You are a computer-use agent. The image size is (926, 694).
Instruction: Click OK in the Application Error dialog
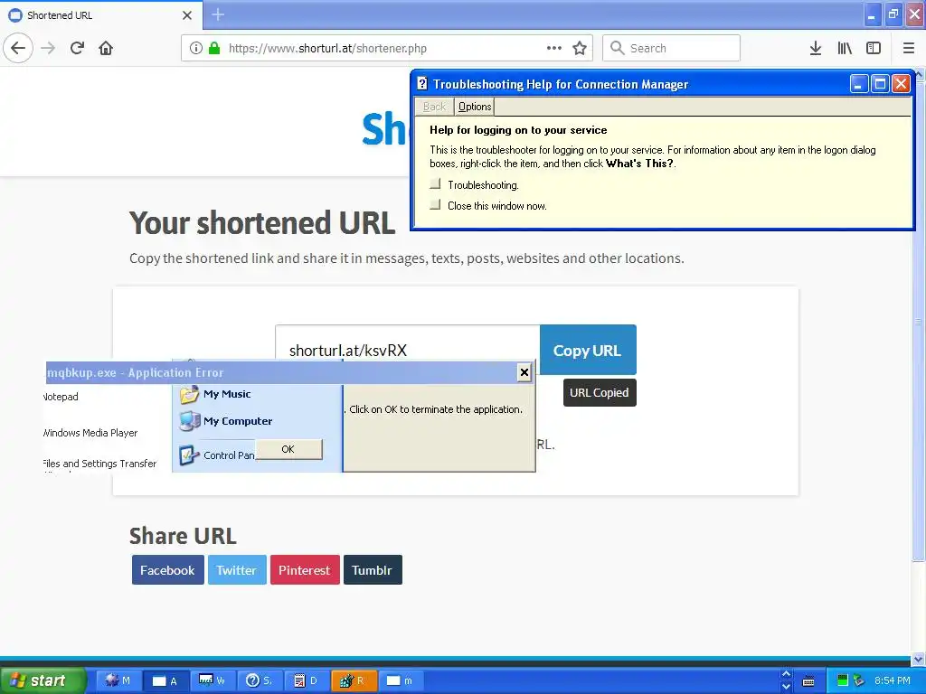point(288,449)
